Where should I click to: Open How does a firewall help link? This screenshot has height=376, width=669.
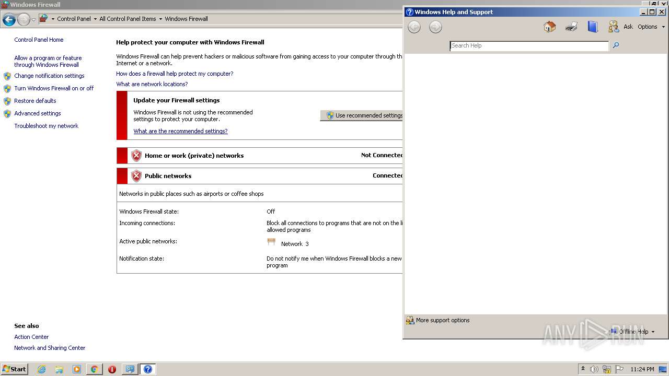point(175,74)
